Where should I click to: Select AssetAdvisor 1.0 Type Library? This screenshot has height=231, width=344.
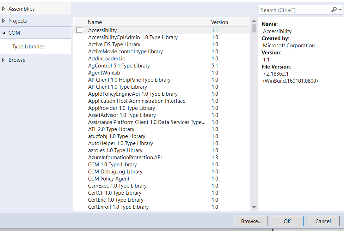[x=162, y=115]
